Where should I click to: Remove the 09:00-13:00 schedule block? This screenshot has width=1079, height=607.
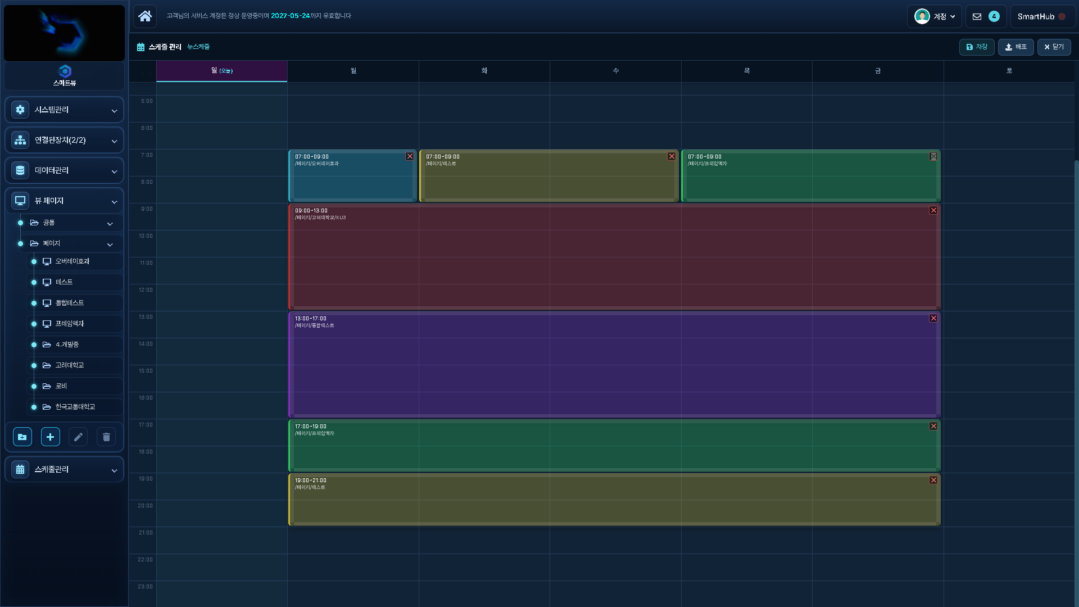[933, 210]
